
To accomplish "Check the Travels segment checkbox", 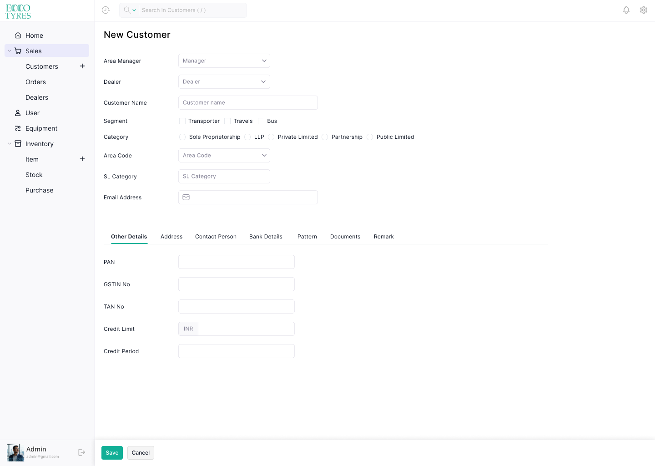I will (x=227, y=121).
